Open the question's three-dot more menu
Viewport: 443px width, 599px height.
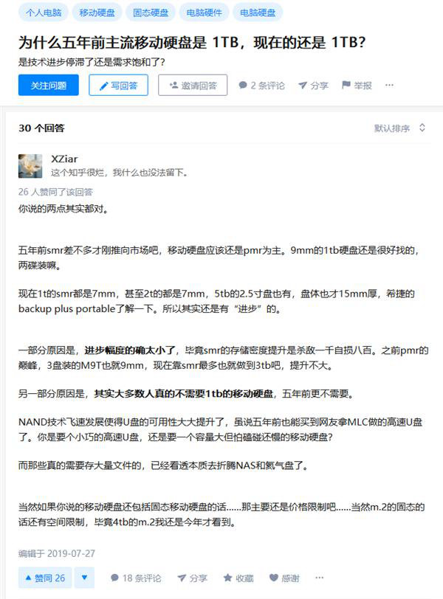pyautogui.click(x=389, y=85)
